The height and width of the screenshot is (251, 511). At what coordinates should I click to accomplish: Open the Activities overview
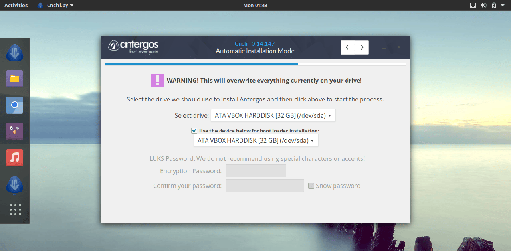(x=16, y=5)
